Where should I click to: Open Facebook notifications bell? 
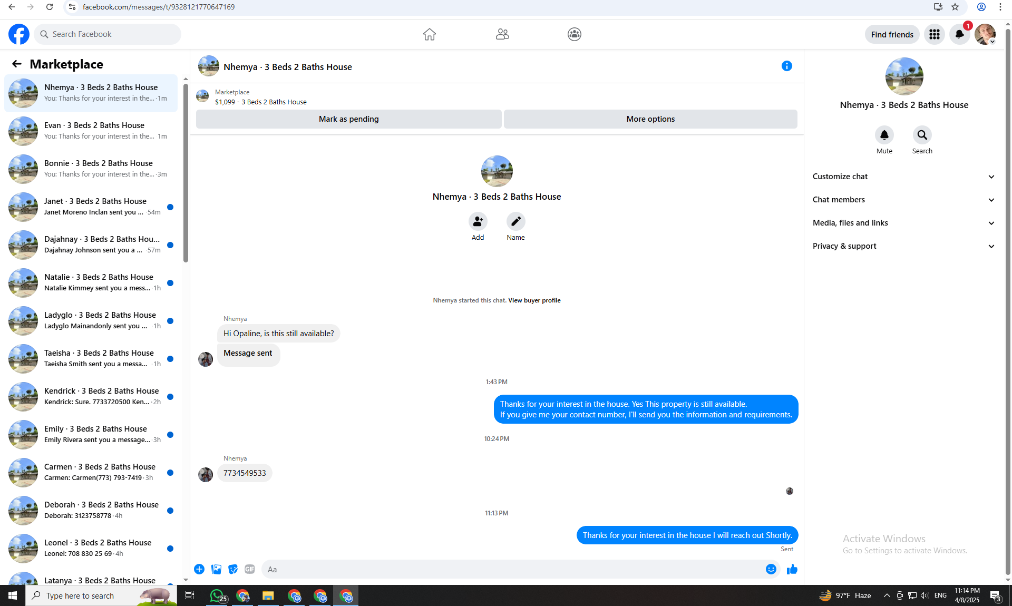(x=959, y=34)
